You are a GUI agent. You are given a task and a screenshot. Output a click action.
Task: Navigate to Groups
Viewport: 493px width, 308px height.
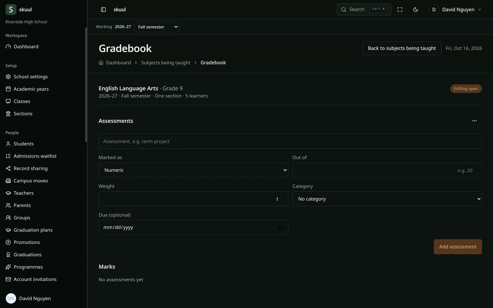(22, 218)
